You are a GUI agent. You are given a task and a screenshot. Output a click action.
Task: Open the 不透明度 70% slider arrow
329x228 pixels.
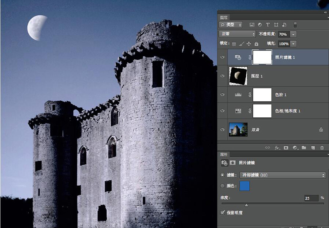[x=294, y=35]
